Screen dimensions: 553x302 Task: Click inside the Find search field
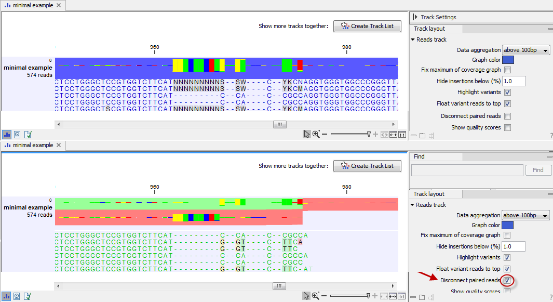pos(466,170)
